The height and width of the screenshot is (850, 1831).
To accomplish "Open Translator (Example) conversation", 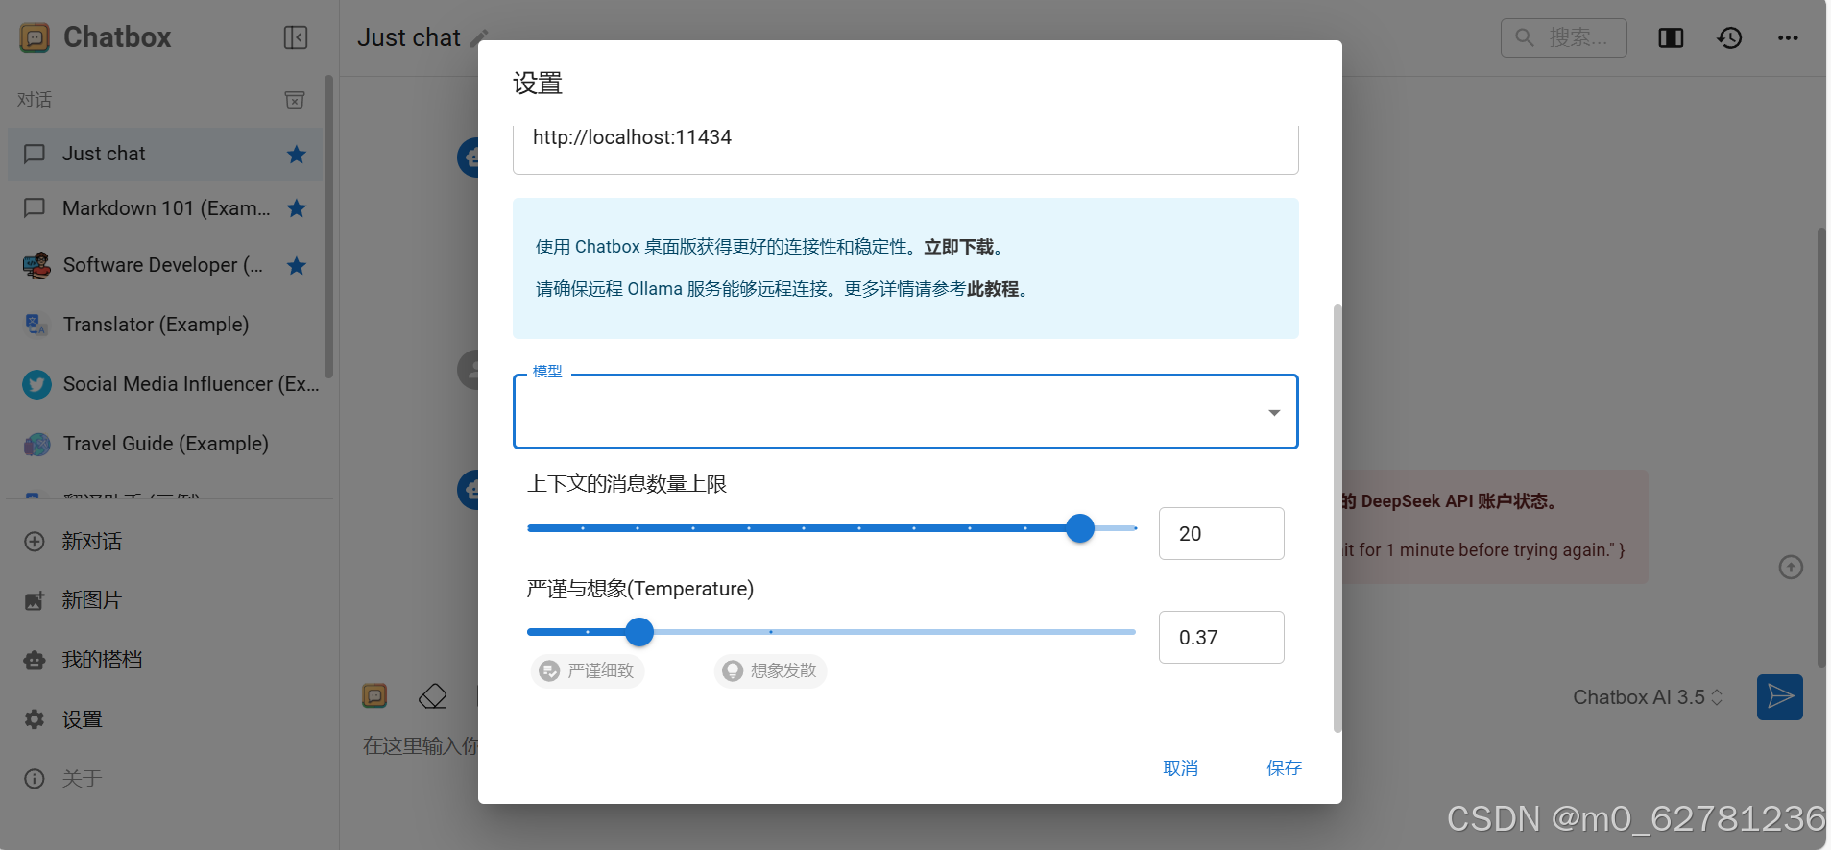I will click(165, 325).
